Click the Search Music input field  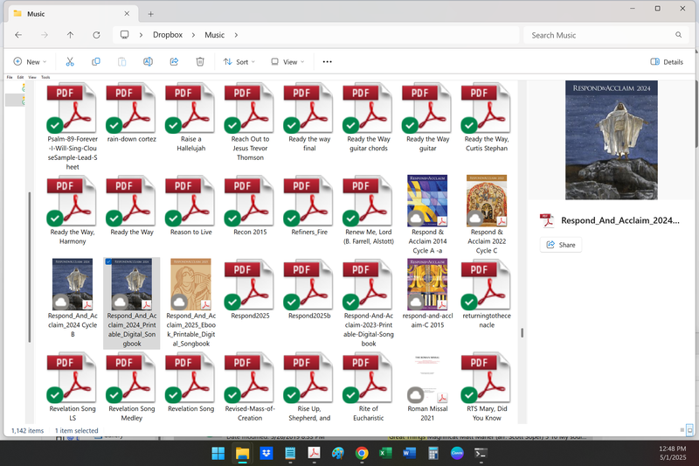601,35
